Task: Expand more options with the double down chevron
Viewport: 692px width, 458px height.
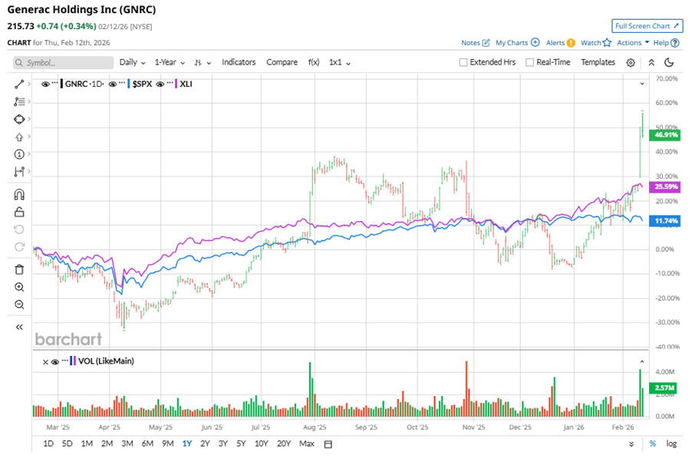Action: [x=631, y=444]
